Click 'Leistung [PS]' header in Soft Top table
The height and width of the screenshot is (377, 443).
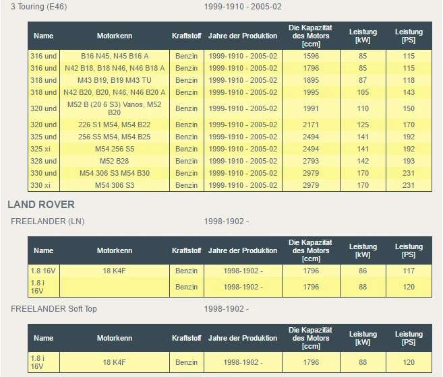click(x=409, y=338)
